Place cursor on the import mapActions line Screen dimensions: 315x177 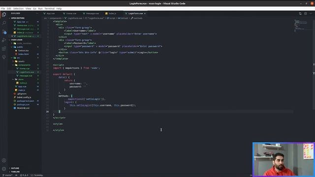coord(76,68)
